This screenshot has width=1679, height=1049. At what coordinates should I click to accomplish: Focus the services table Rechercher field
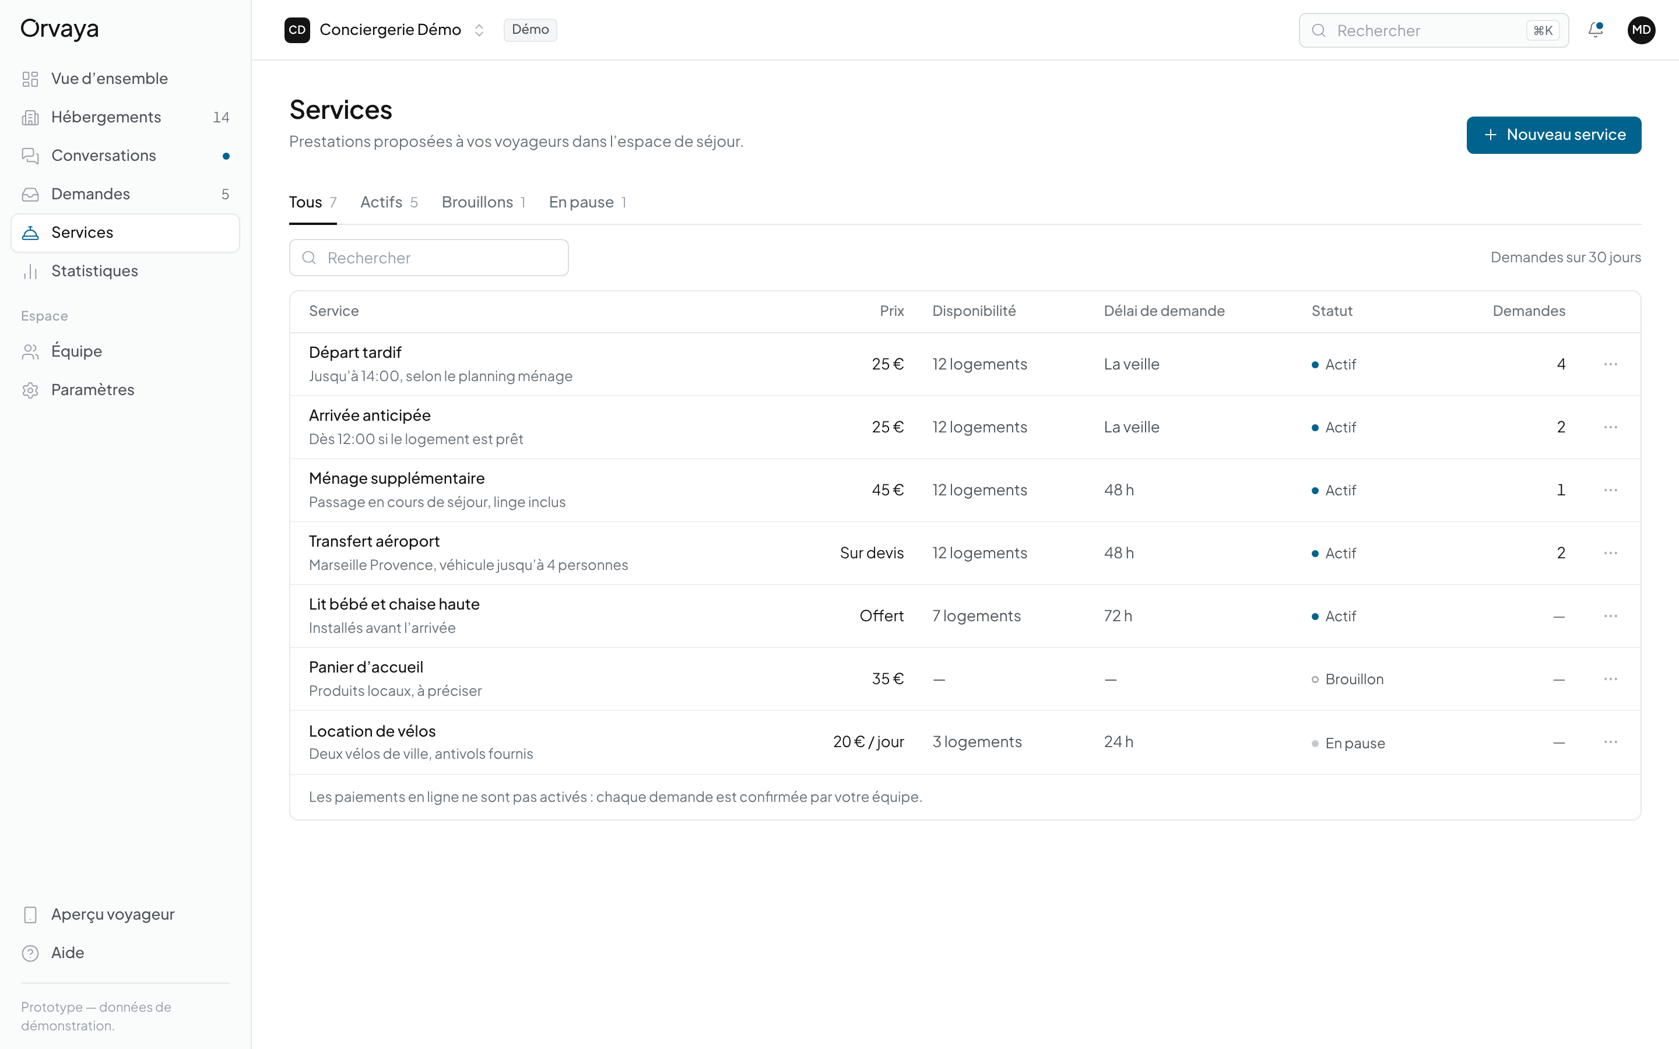[428, 258]
